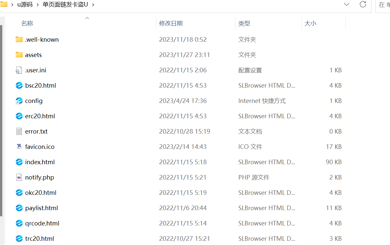Click the 11 KB size cell
This screenshot has width=390, height=245.
pos(334,208)
